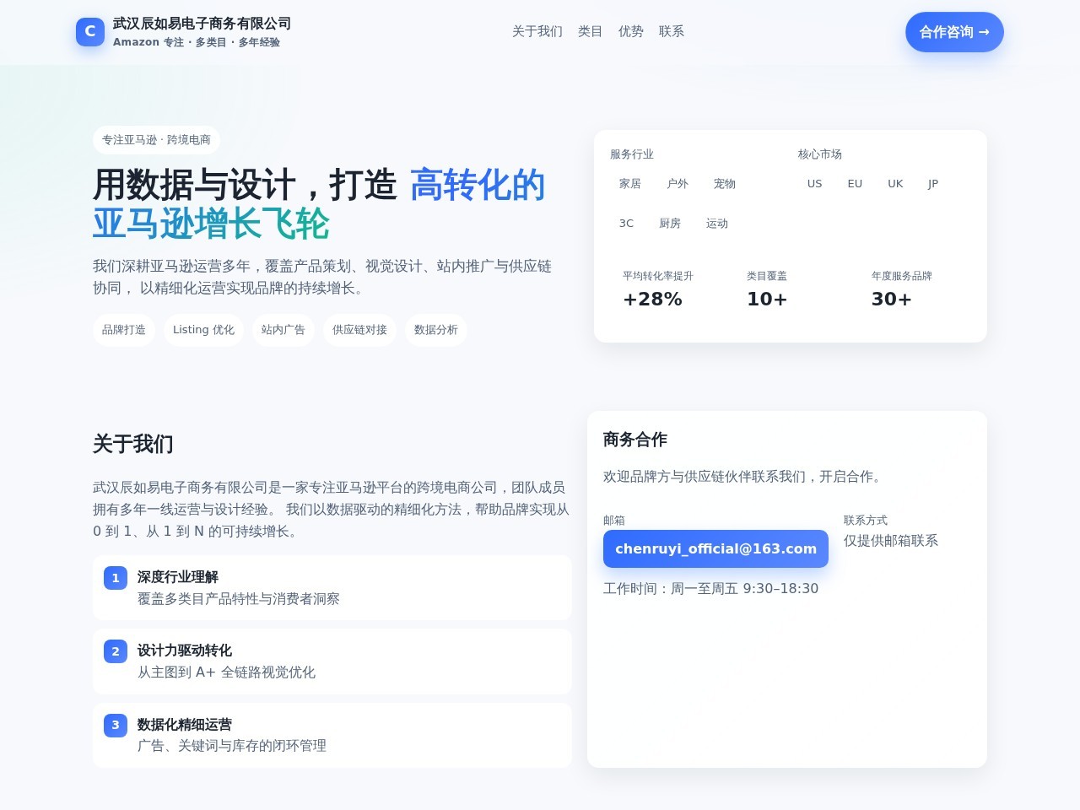Click the 户外 industry chip
Screen dimensions: 1080x810
(678, 184)
